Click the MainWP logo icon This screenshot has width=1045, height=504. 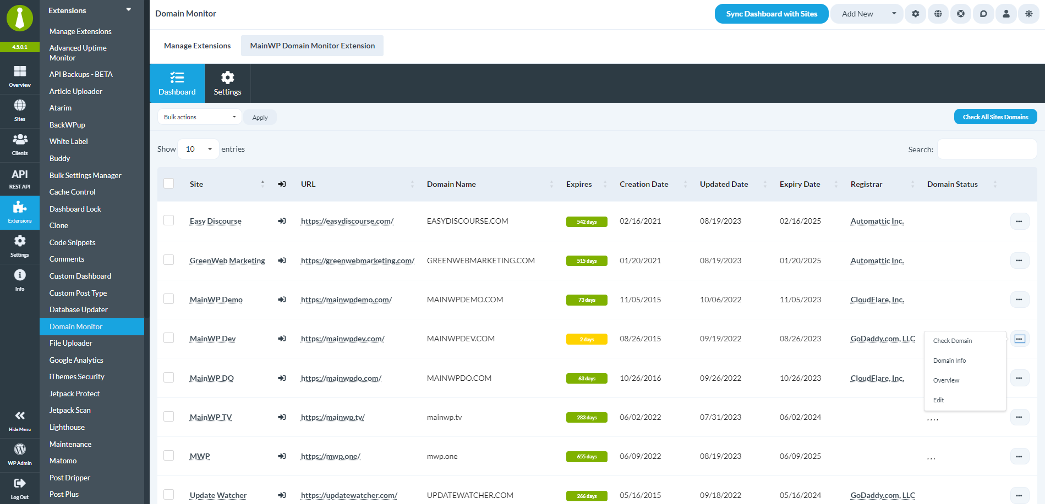click(x=20, y=18)
